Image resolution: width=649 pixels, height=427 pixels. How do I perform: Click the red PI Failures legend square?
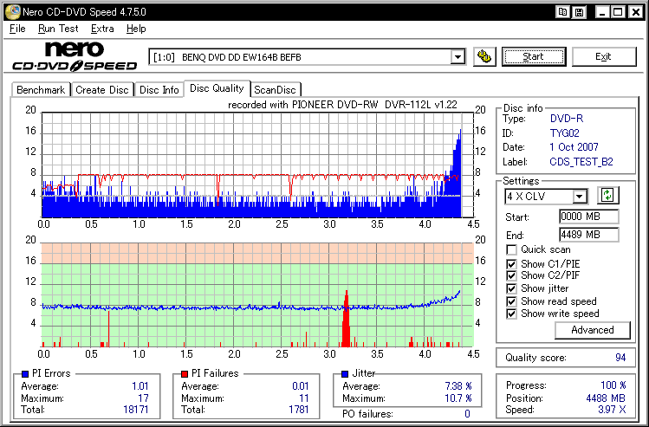coord(185,374)
